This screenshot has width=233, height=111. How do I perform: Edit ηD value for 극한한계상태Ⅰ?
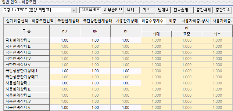point(65,40)
